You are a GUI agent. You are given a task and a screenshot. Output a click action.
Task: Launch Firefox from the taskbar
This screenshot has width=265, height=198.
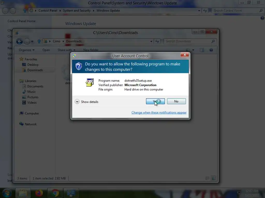[x=39, y=193]
